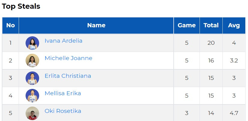Select the total steals value 14

click(x=211, y=113)
